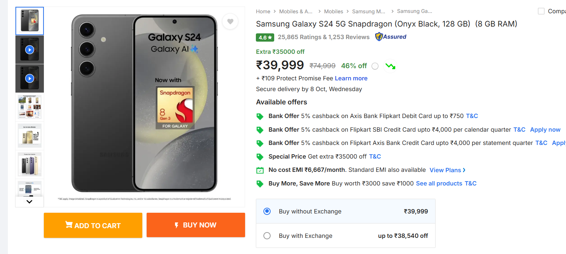Viewport: 566px width, 254px height.
Task: Play the second product video thumbnail
Action: pyautogui.click(x=29, y=78)
